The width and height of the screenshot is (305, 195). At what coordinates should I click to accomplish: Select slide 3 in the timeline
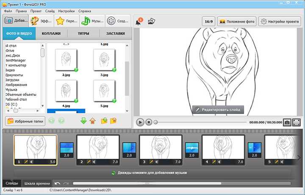tap(161, 150)
